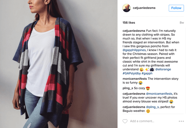Open the three-dot more options menu
This screenshot has width=186, height=128.
click(x=181, y=121)
